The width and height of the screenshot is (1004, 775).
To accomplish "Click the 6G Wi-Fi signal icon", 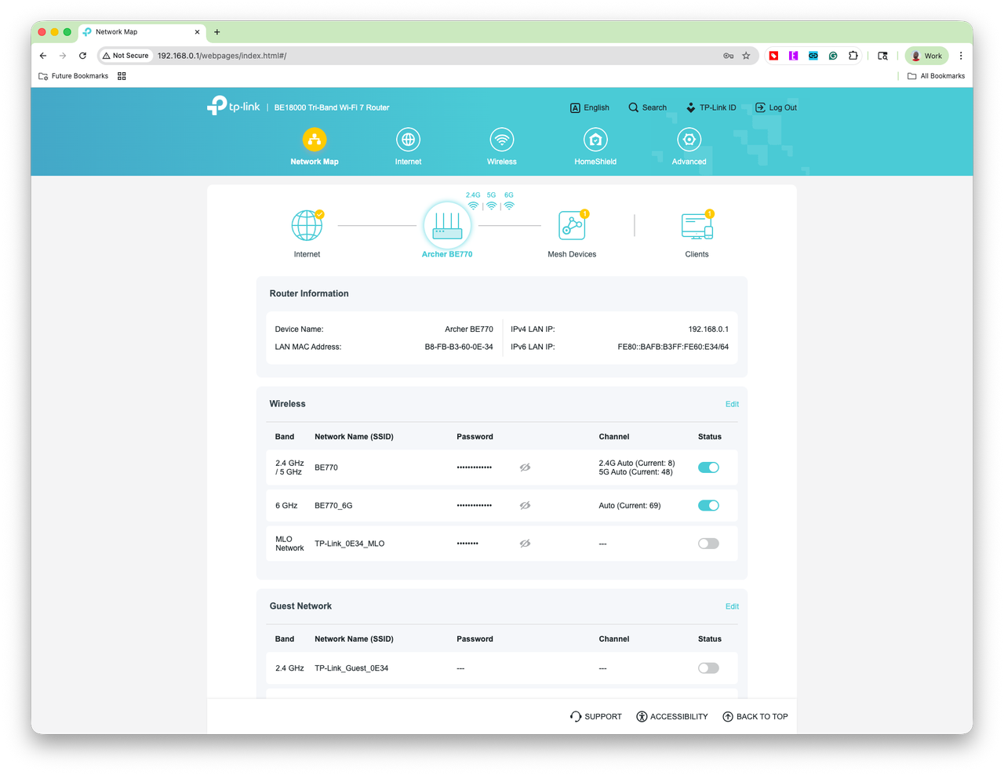I will 509,206.
